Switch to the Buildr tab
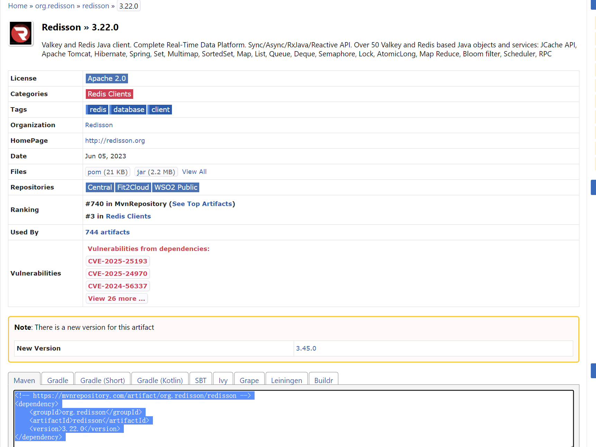This screenshot has height=447, width=596. pos(323,380)
